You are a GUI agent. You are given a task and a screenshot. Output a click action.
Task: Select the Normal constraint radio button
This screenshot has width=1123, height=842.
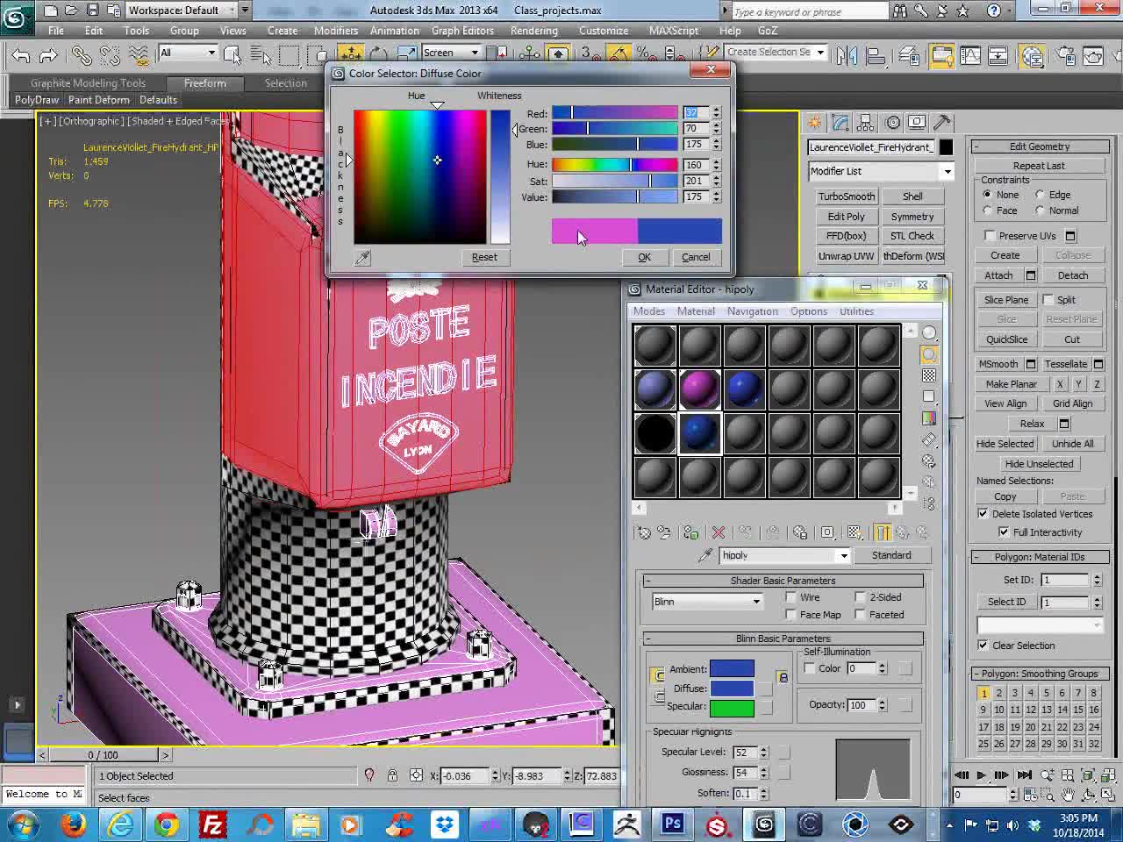click(x=1040, y=210)
